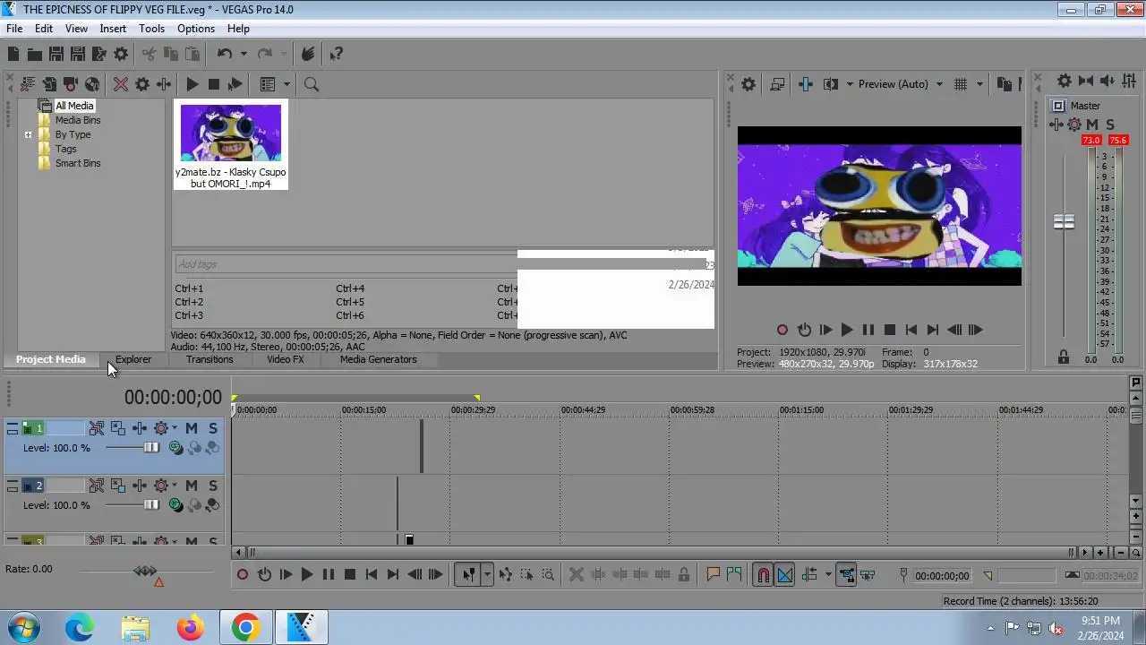Open project Properties with the main toolbar gear
The height and width of the screenshot is (645, 1146).
[121, 54]
